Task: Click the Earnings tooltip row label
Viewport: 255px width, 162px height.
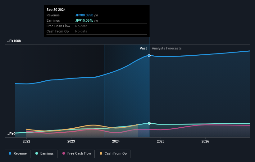Action: (53, 20)
